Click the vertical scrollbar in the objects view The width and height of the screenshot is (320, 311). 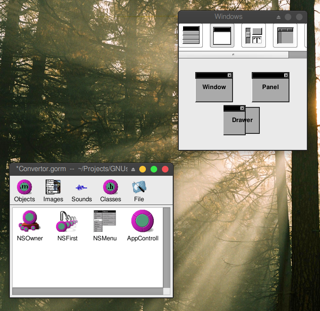[167, 247]
